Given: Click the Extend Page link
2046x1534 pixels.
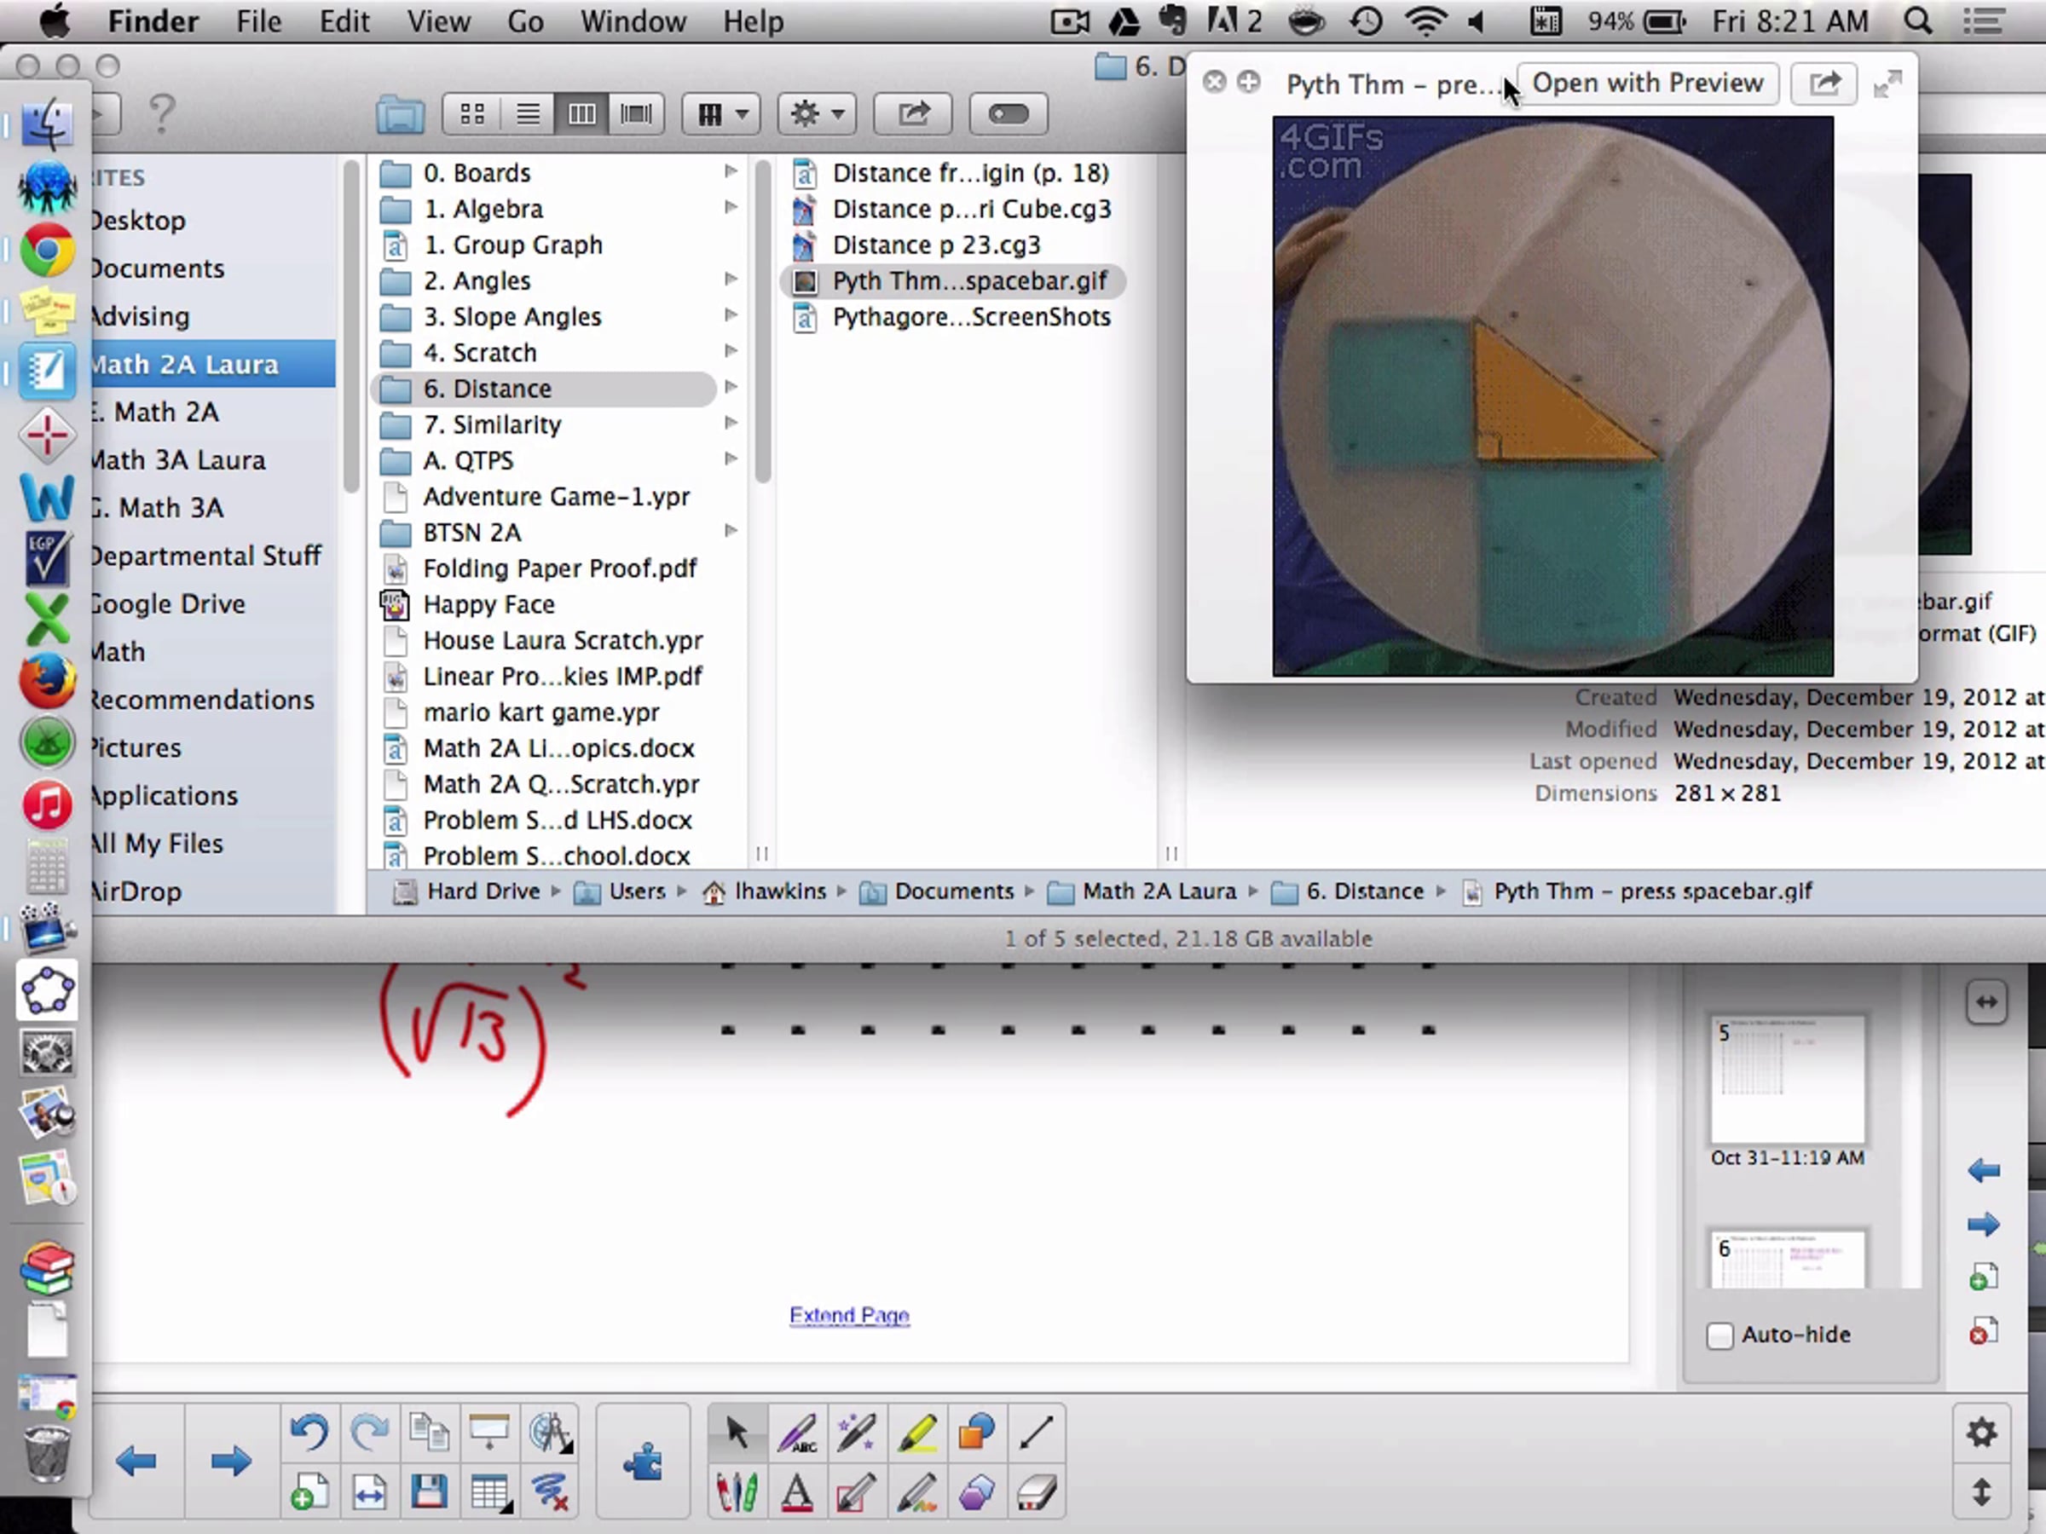Looking at the screenshot, I should [x=849, y=1315].
